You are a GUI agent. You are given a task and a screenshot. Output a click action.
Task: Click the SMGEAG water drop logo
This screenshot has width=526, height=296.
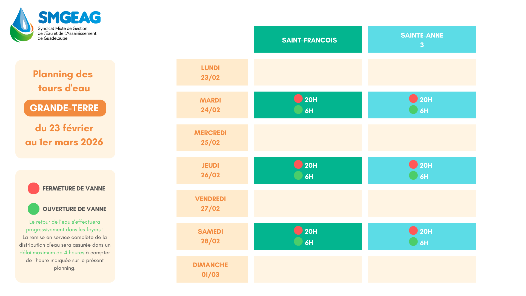(22, 25)
